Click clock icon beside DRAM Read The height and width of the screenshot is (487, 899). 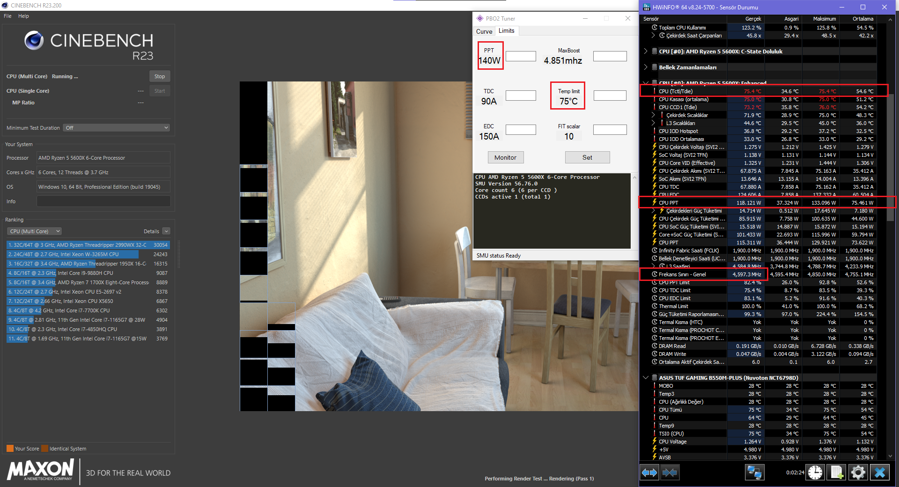point(655,346)
